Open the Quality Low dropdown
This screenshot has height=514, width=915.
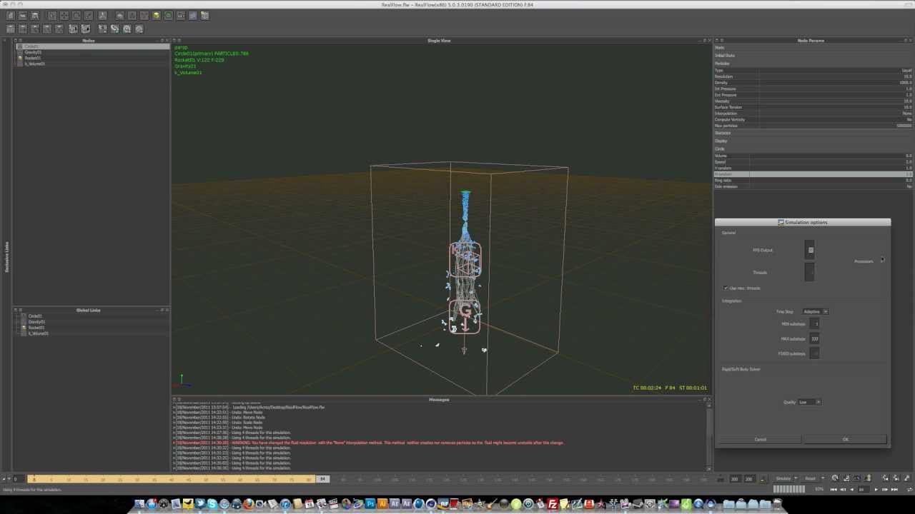[x=809, y=402]
